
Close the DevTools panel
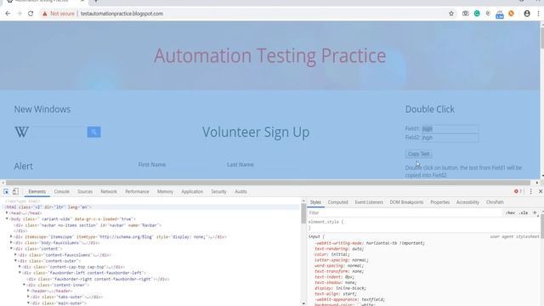[x=541, y=191]
